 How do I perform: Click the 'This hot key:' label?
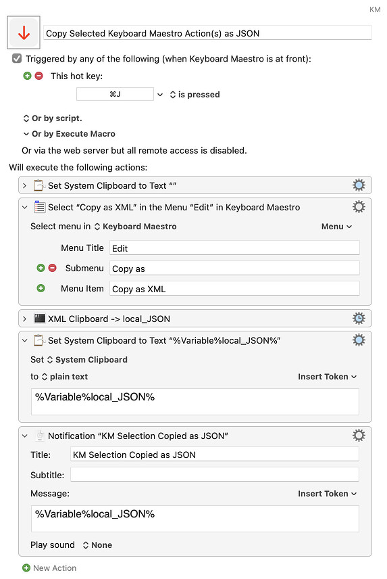tap(77, 76)
